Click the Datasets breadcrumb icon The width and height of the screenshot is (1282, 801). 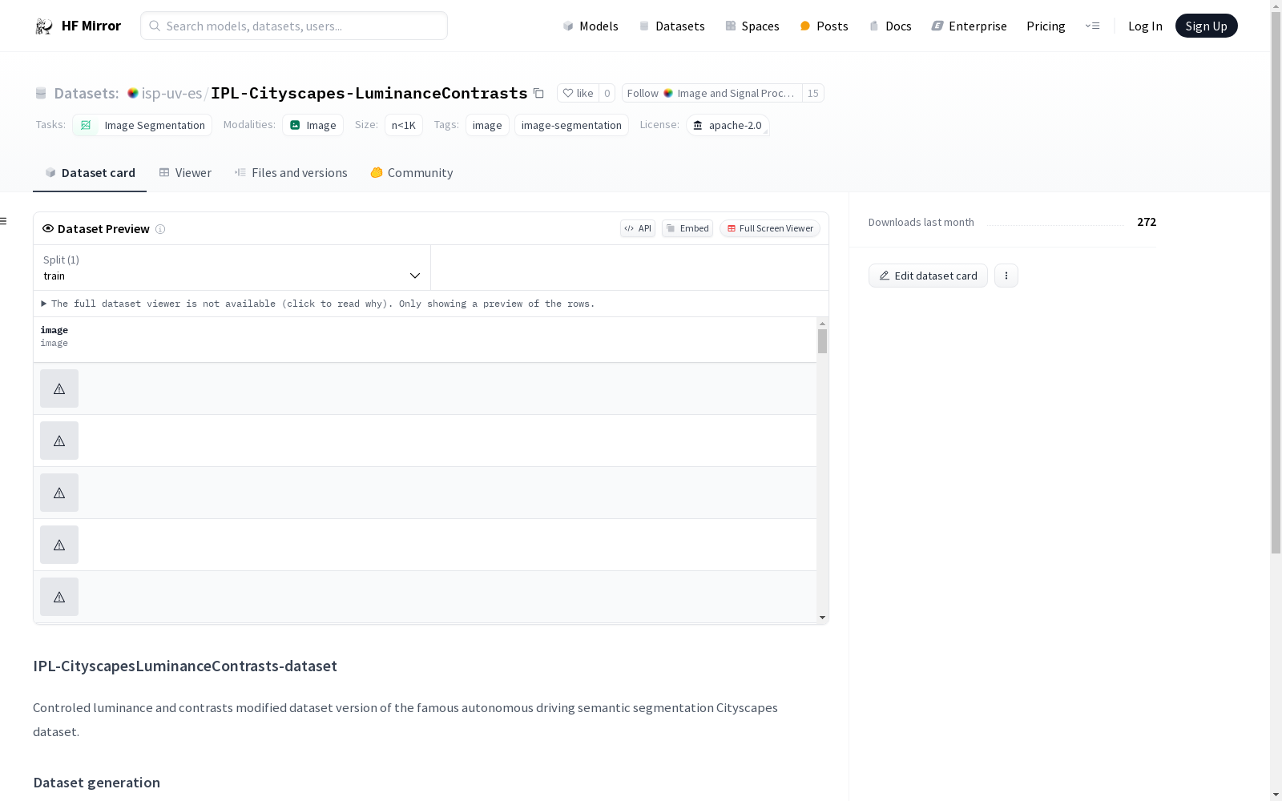pos(41,94)
